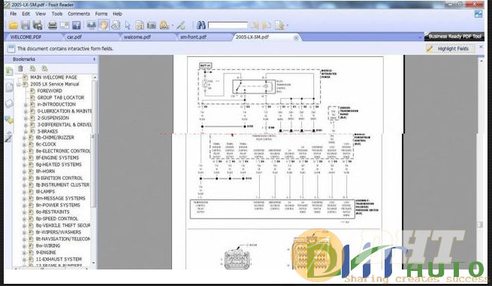Expand the 8l-LAMPS bookmark
Viewport: 492px width, 286px height.
point(24,191)
